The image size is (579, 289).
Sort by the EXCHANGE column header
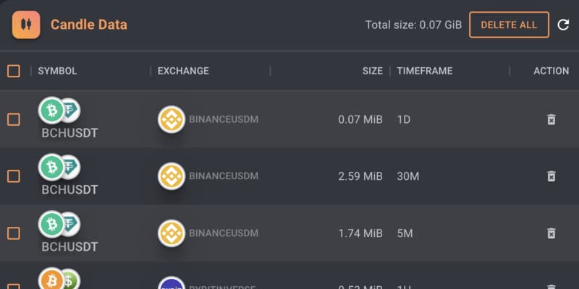tap(183, 71)
